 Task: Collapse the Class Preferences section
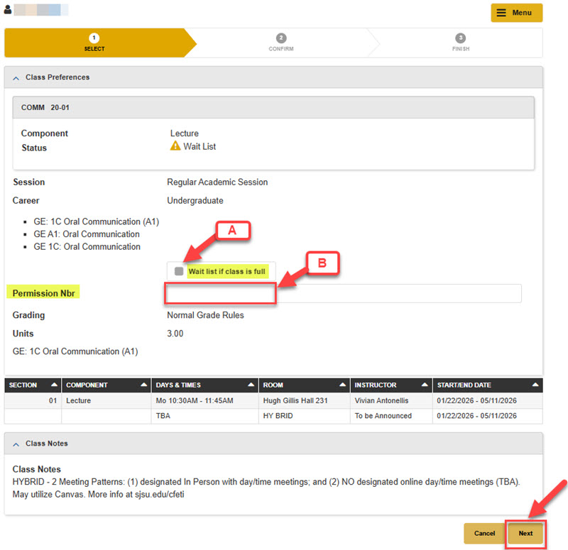coord(16,77)
